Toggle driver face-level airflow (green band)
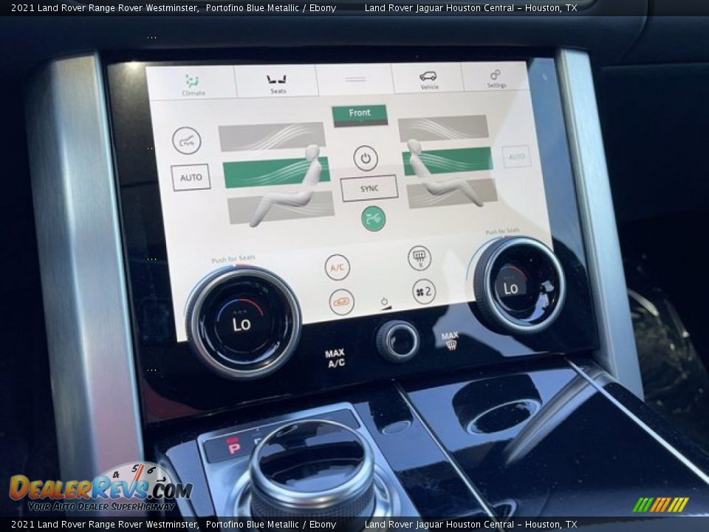 [275, 172]
